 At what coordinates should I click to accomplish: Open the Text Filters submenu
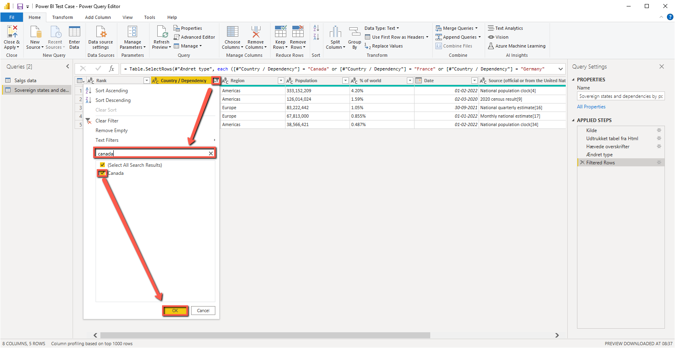click(107, 140)
